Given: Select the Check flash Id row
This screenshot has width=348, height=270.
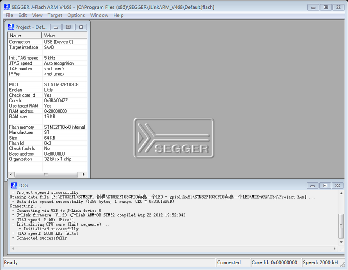Looking at the screenshot, I should [x=47, y=148].
